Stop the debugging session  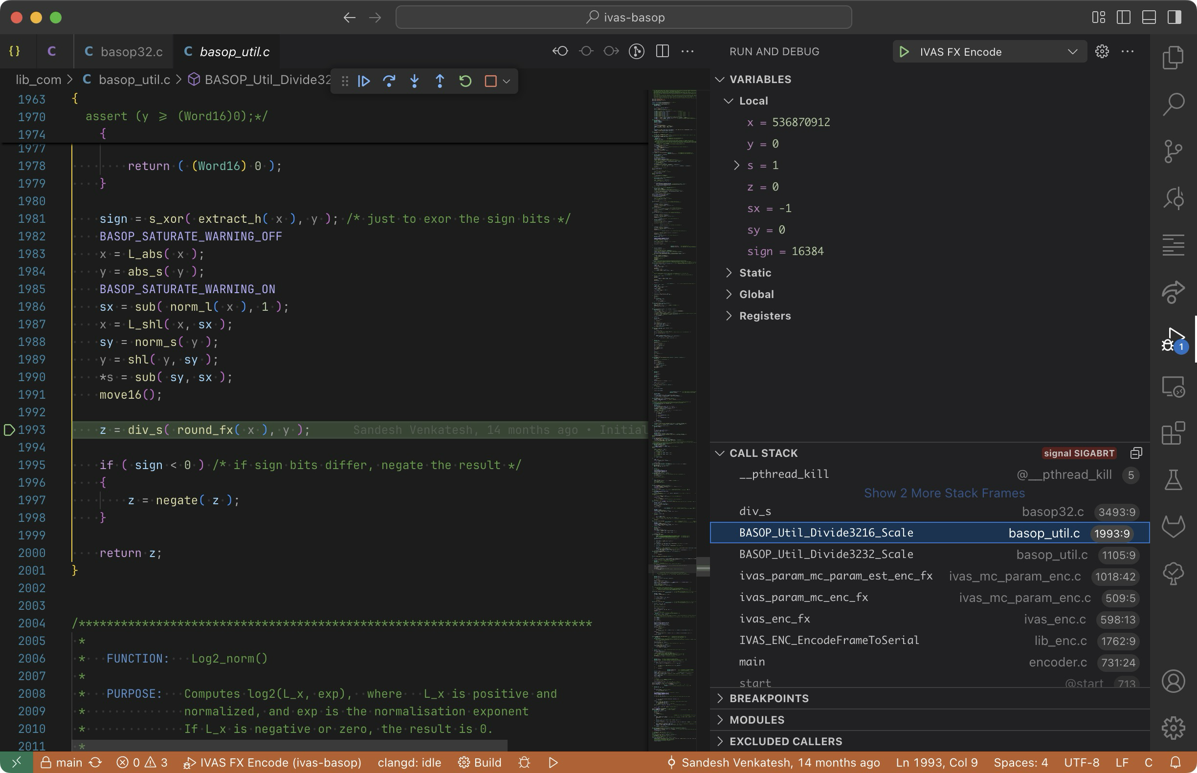click(x=491, y=81)
